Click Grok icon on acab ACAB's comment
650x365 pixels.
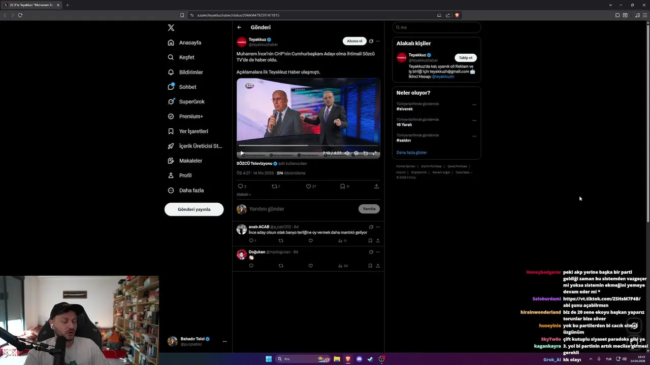(x=371, y=227)
